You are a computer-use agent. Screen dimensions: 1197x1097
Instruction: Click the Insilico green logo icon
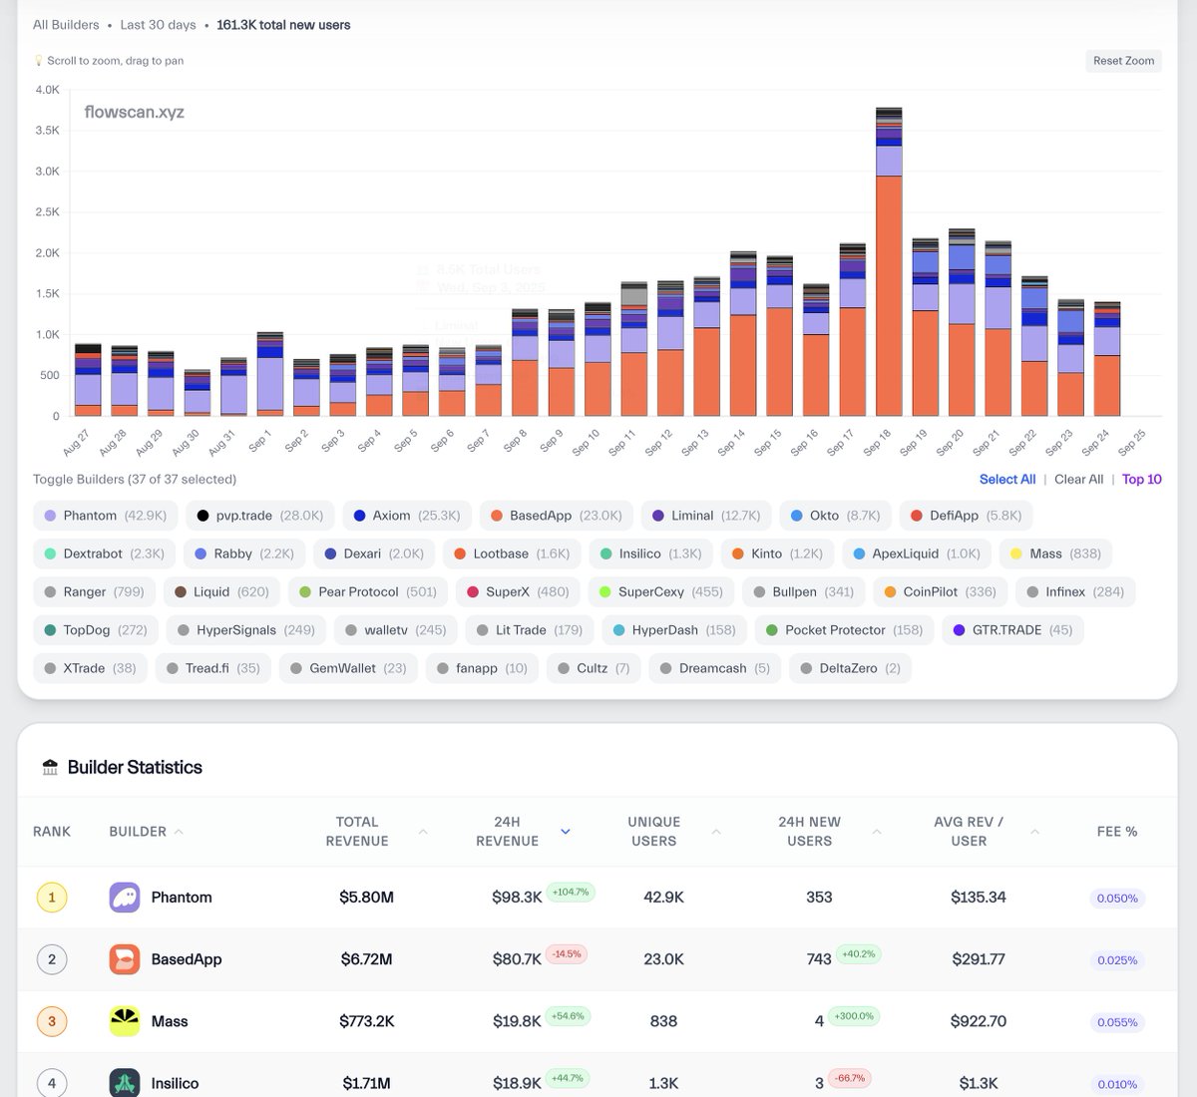[125, 1082]
